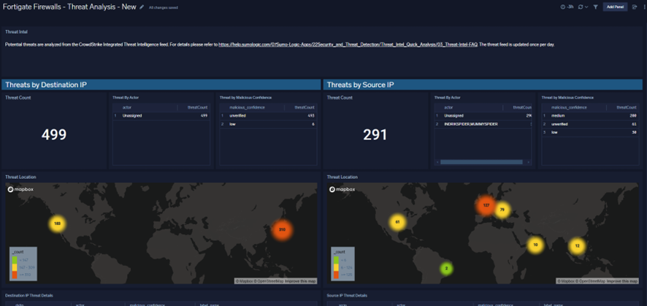Click the yellow 12 cluster on Source map
This screenshot has width=647, height=306.
point(577,246)
